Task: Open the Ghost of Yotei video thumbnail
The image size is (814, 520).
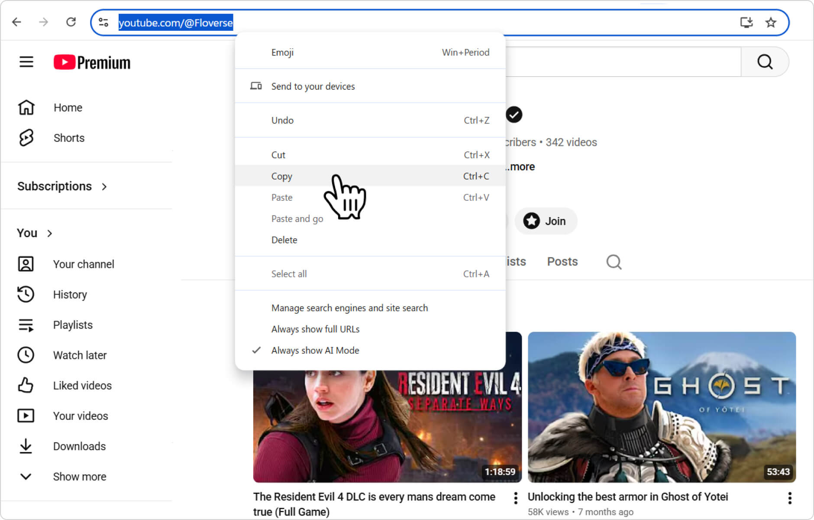Action: click(x=662, y=407)
